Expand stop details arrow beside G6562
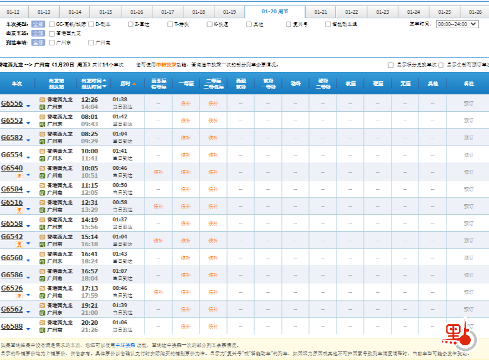 tap(28, 312)
